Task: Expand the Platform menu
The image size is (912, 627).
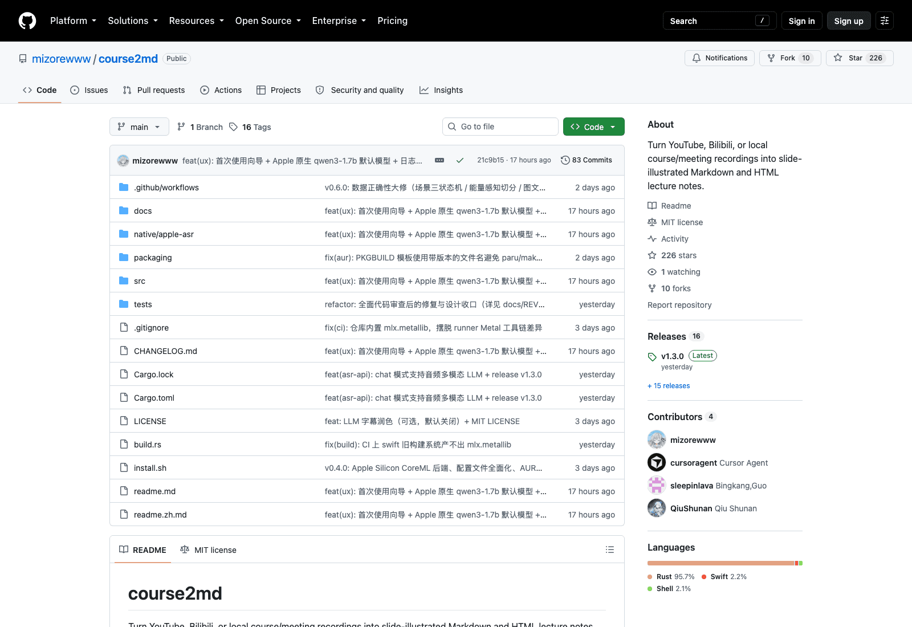Action: tap(73, 21)
